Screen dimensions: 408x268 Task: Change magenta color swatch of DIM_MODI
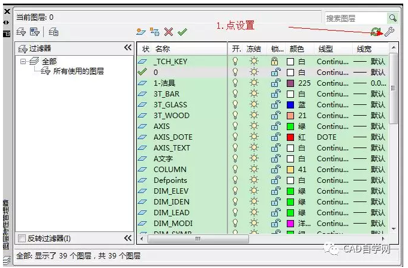pyautogui.click(x=290, y=223)
